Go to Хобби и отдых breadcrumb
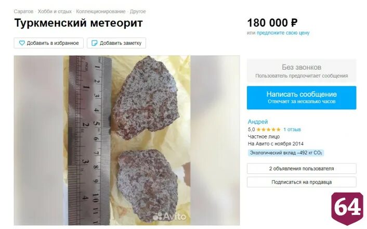This screenshot has width=367, height=229. pyautogui.click(x=55, y=11)
